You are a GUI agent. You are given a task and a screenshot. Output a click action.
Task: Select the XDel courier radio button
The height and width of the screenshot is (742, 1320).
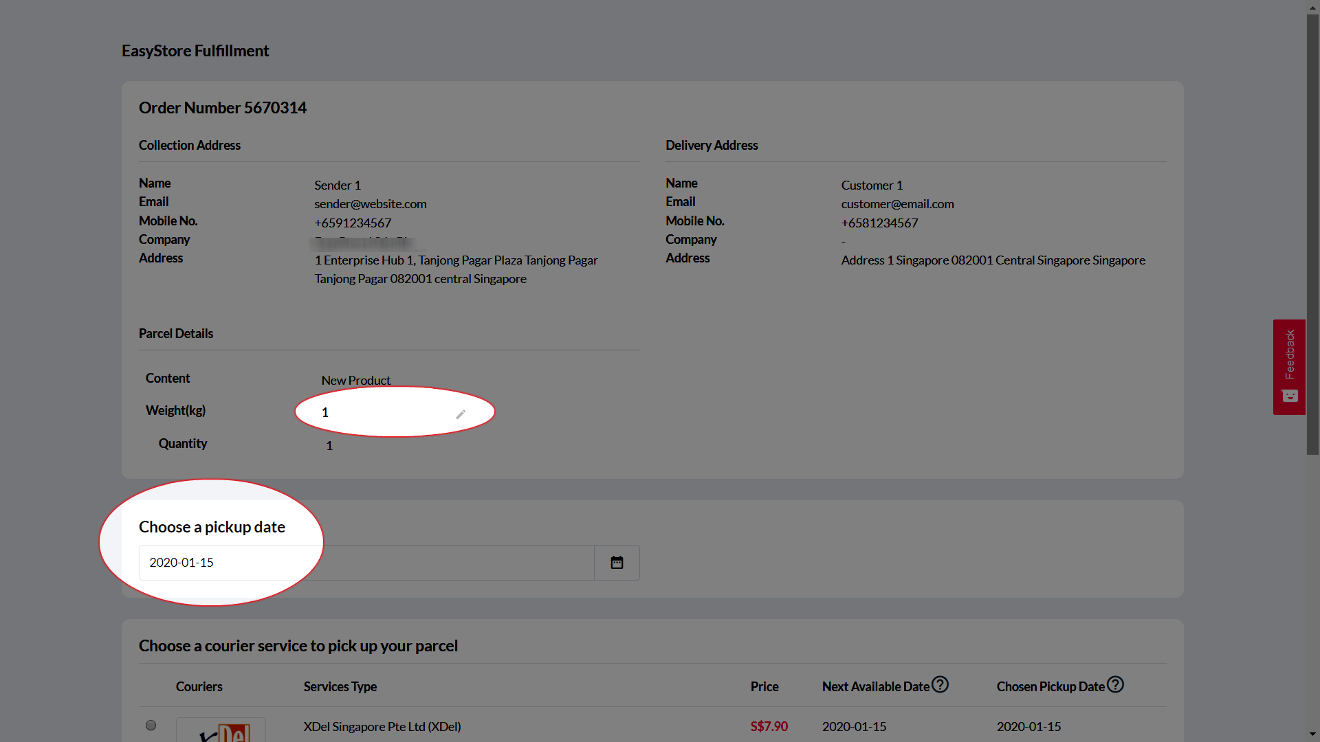(x=151, y=726)
